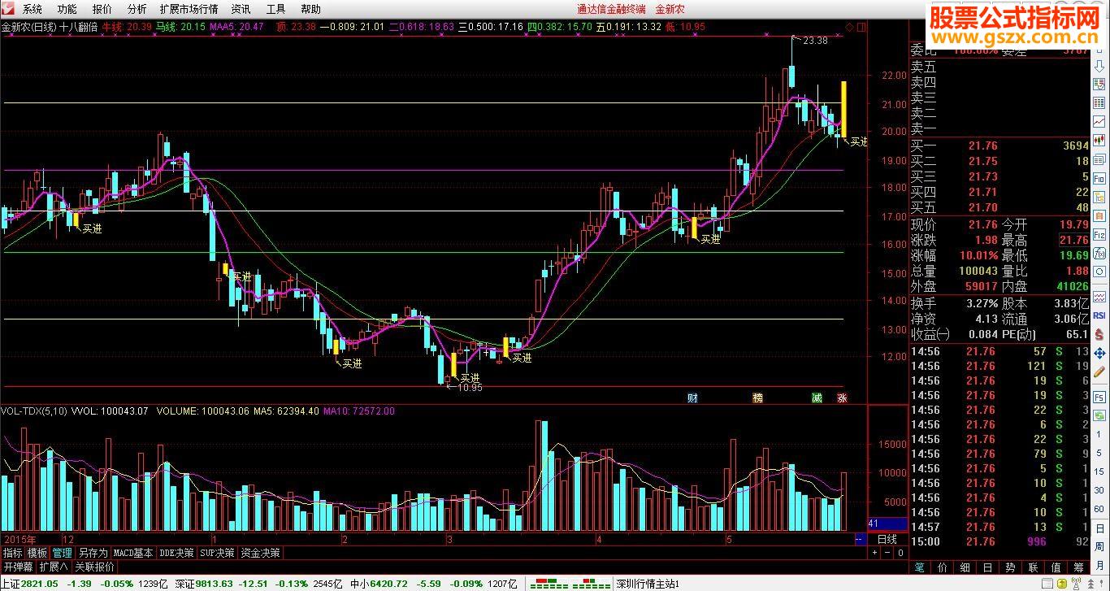Click the 管理 tab below the chart

63,553
